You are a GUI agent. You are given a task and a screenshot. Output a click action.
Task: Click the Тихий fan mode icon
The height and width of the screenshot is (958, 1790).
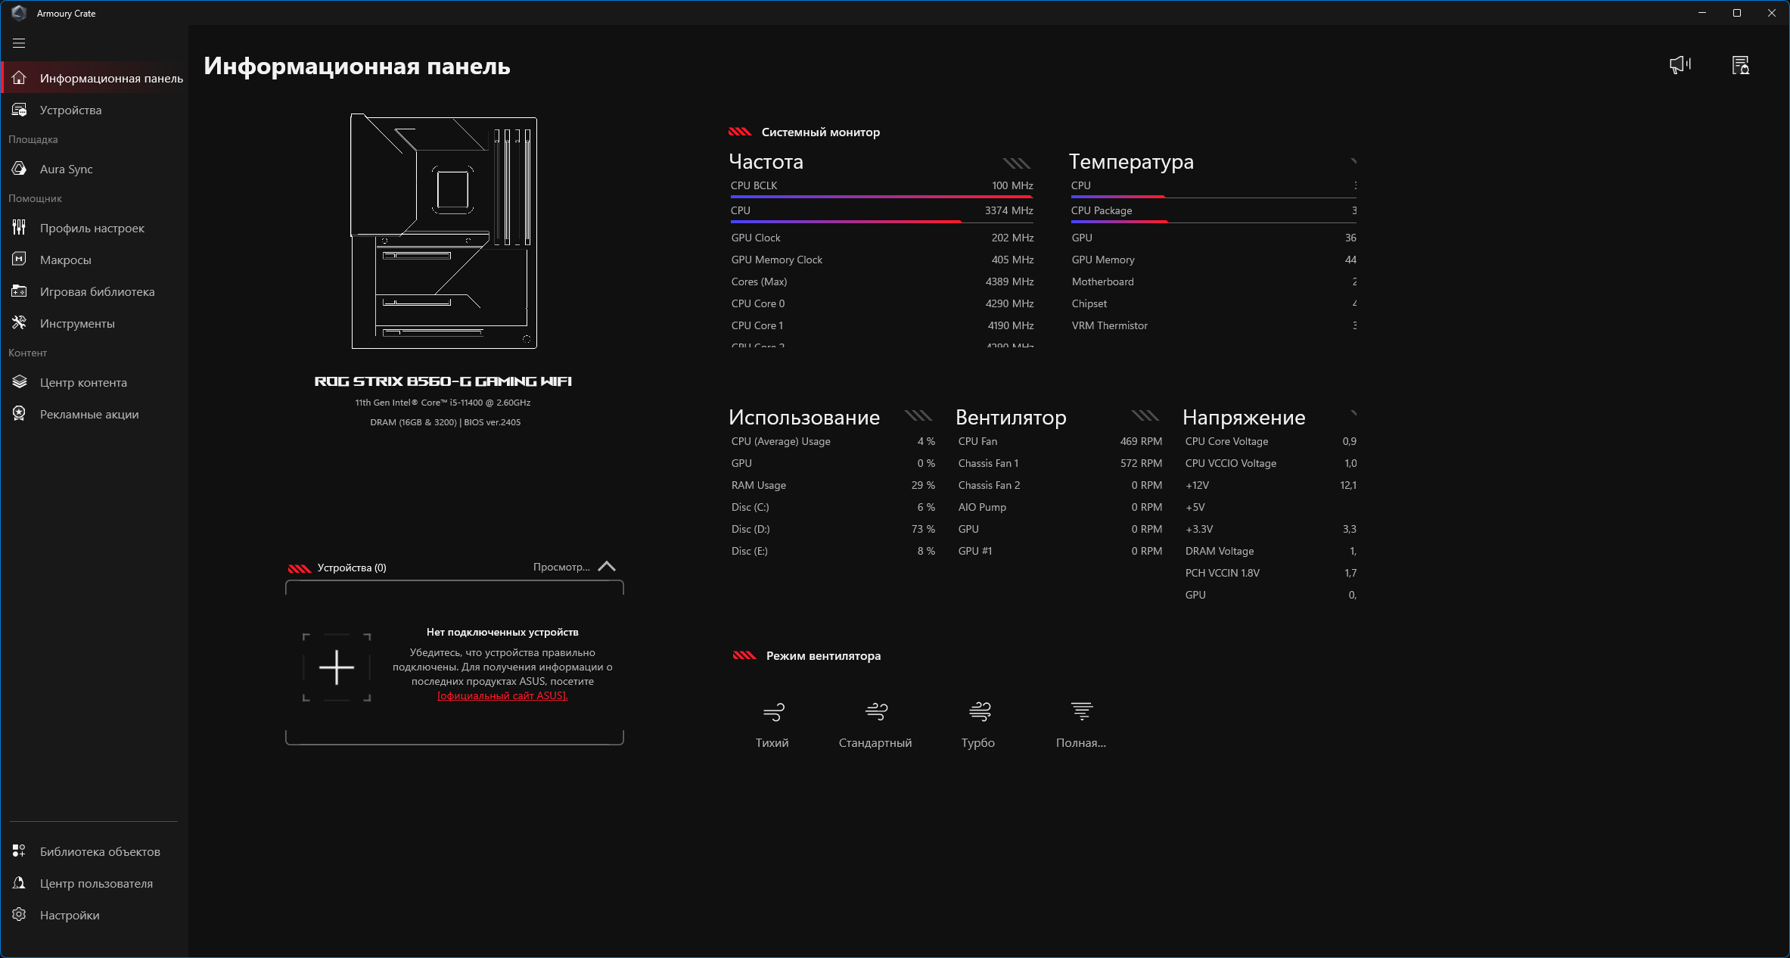point(773,711)
